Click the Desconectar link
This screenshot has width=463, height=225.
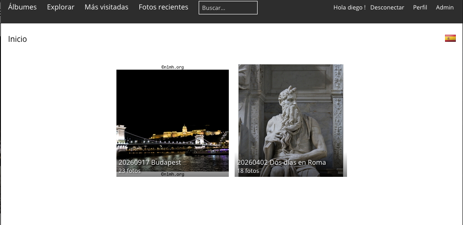tap(387, 8)
